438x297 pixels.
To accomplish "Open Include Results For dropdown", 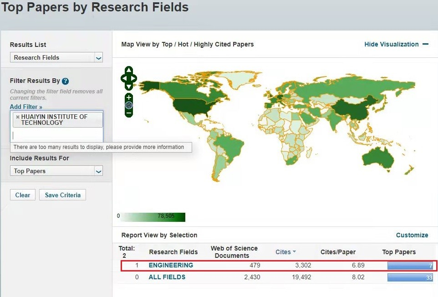I will coord(56,171).
